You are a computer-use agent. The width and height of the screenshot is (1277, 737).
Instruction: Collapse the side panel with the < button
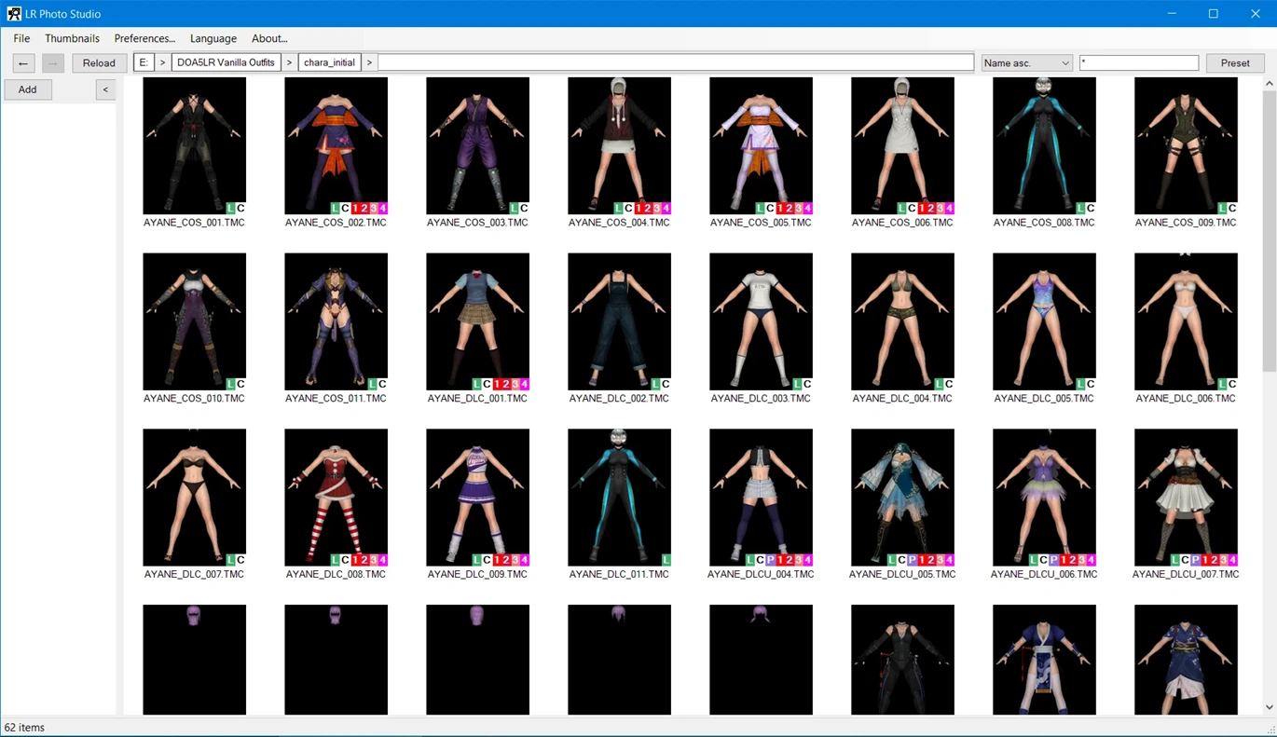(x=105, y=89)
